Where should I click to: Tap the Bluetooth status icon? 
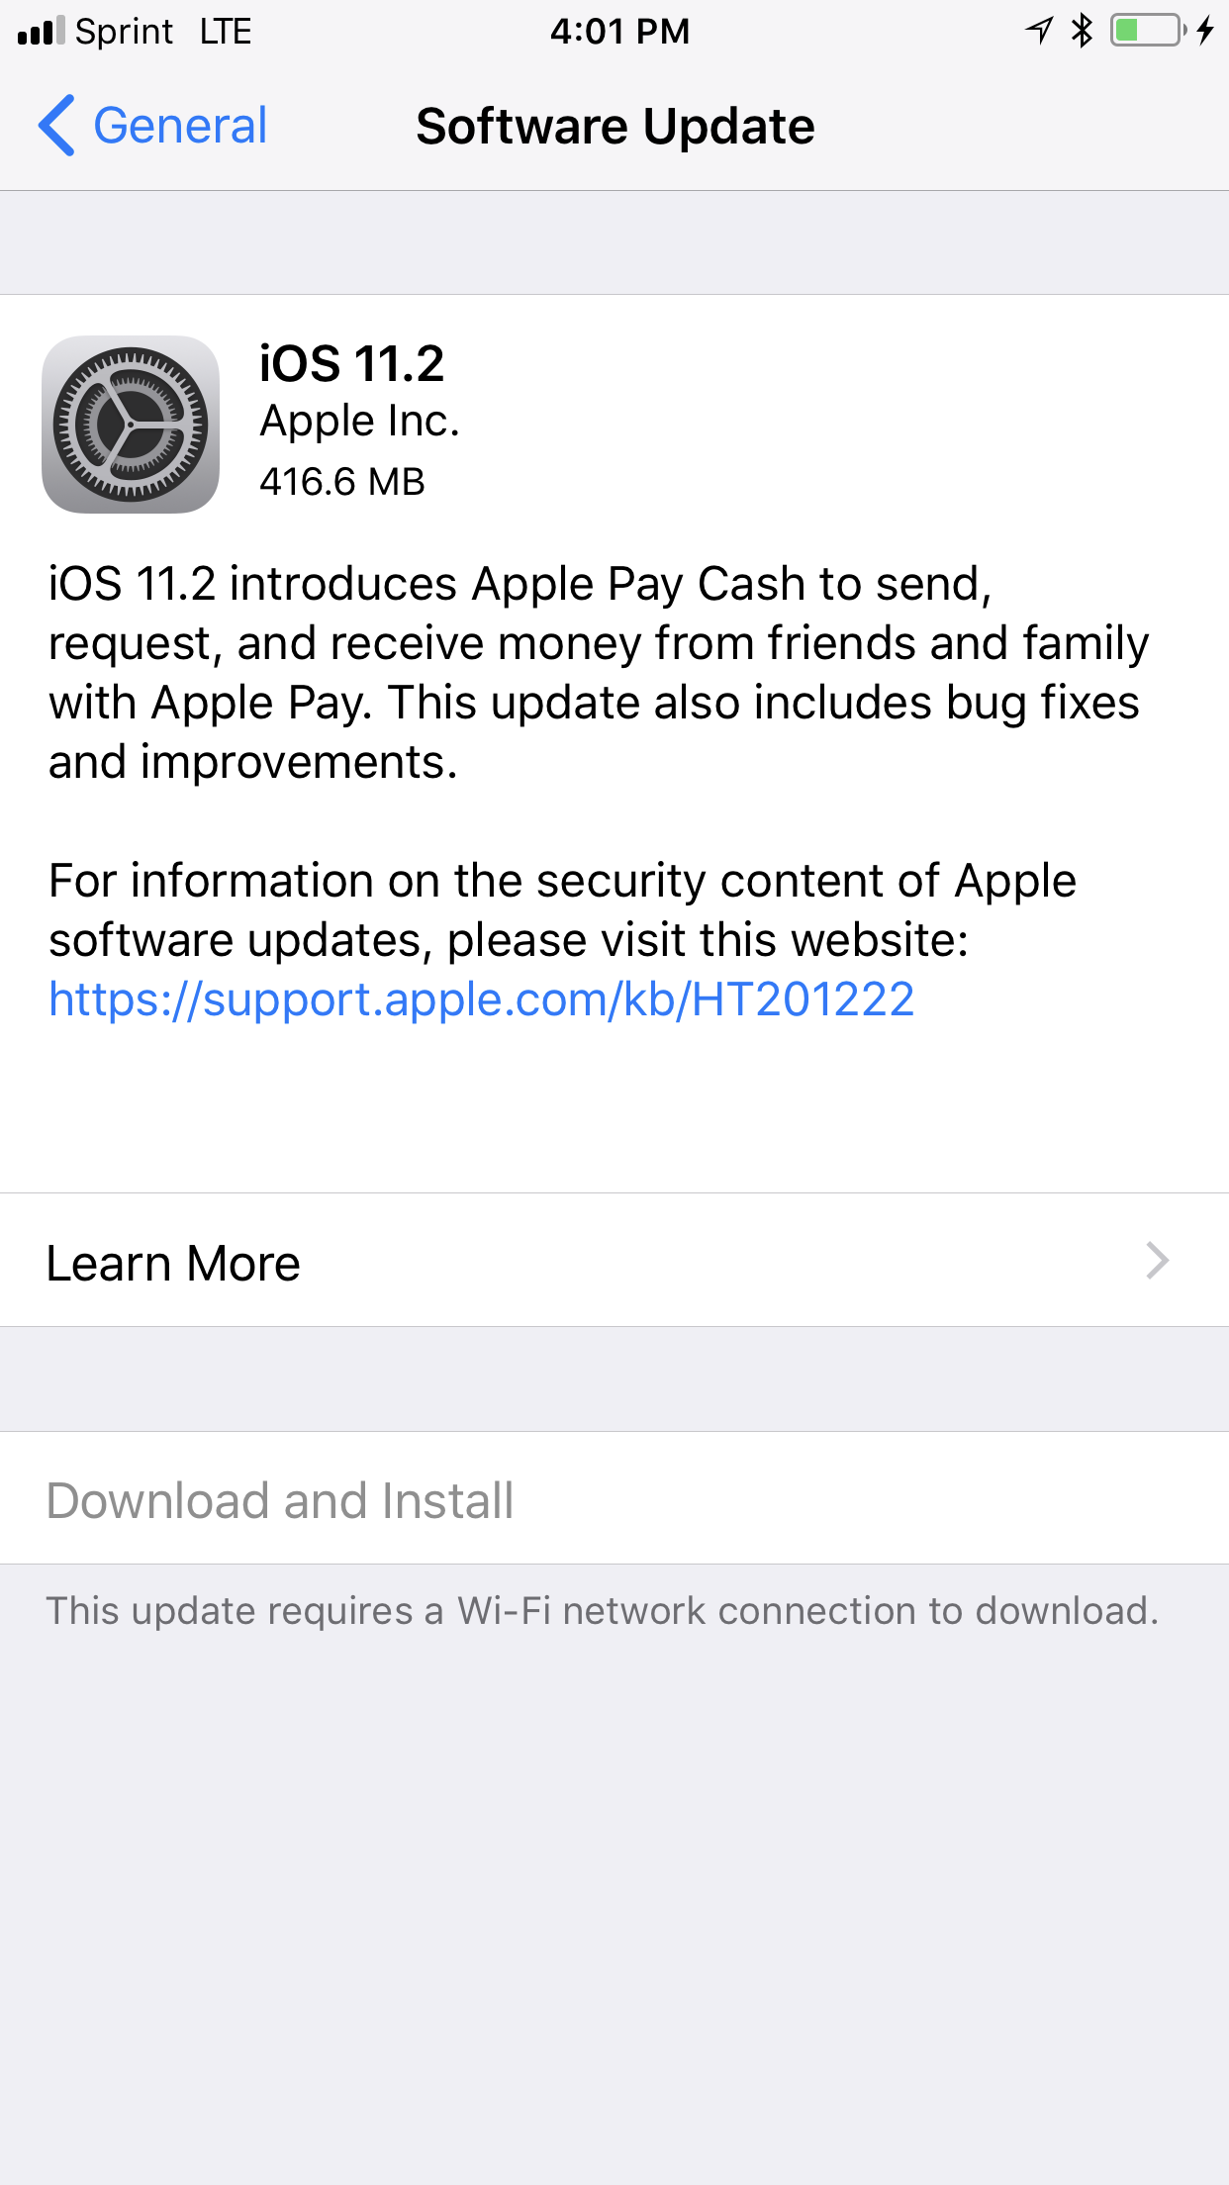1083,31
